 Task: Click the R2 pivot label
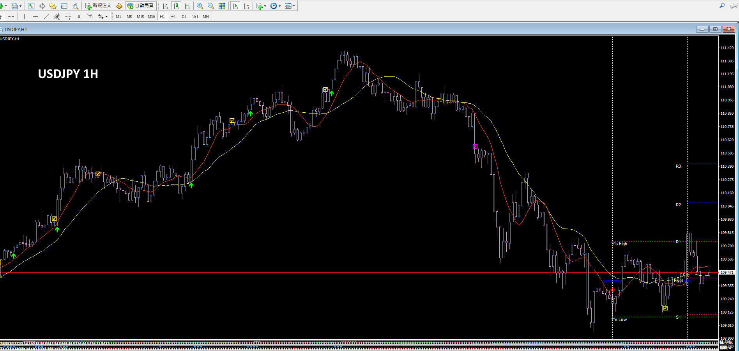coord(678,205)
